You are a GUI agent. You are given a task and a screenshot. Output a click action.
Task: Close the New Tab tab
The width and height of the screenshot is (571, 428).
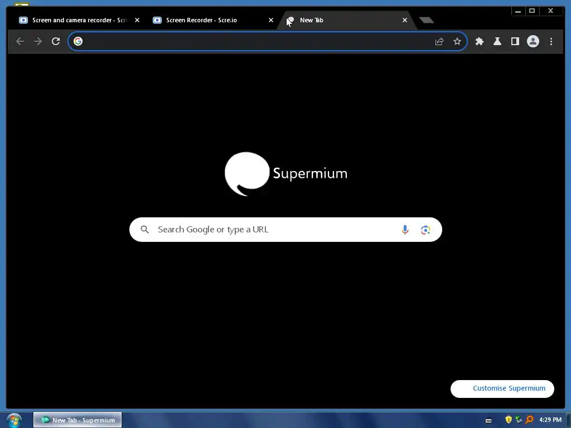405,21
